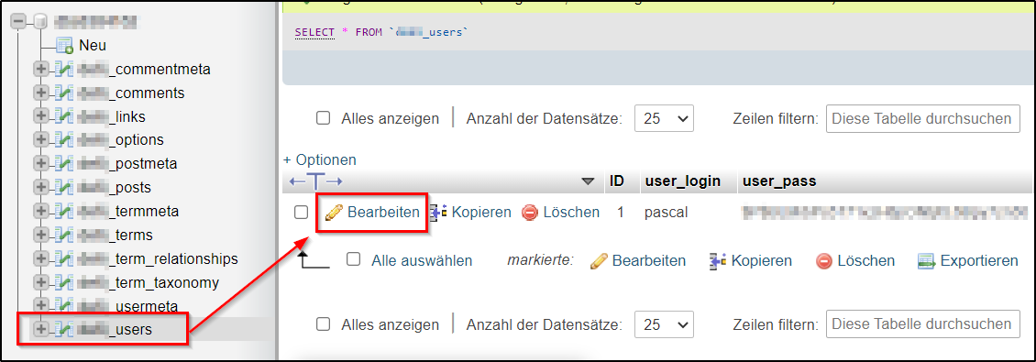Image resolution: width=1036 pixels, height=362 pixels.
Task: Expand the _postmeta table node
Action: [x=41, y=164]
